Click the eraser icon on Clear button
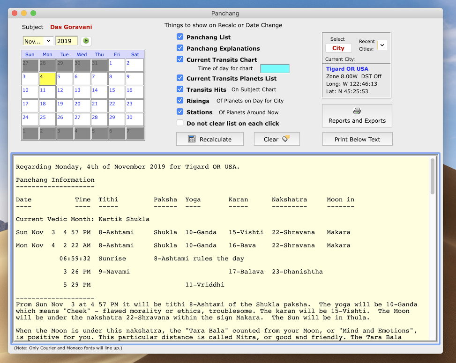 [x=285, y=139]
